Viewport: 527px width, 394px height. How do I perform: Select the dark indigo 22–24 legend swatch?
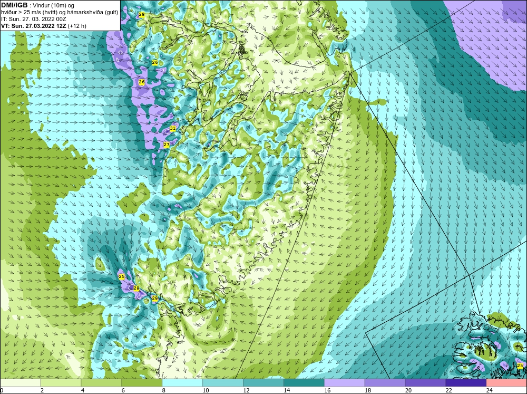click(466, 383)
